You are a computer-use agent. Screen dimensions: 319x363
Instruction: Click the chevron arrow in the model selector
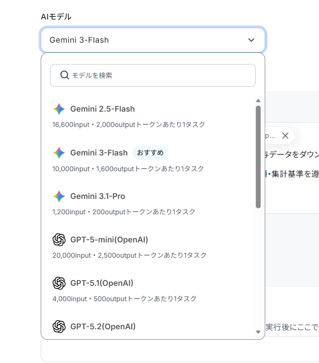coord(251,40)
